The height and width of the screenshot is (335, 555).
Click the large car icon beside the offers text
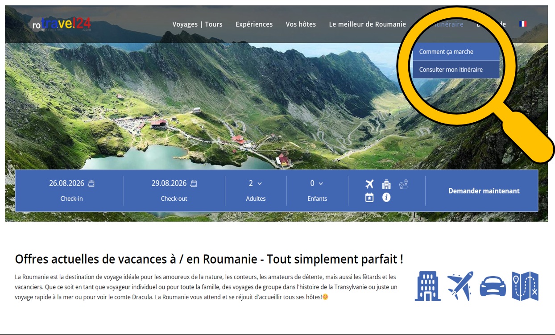click(493, 286)
